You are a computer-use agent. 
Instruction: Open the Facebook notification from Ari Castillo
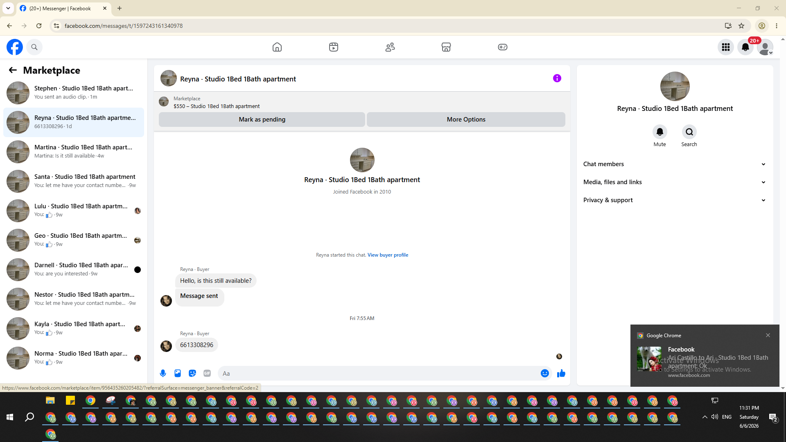tap(705, 356)
